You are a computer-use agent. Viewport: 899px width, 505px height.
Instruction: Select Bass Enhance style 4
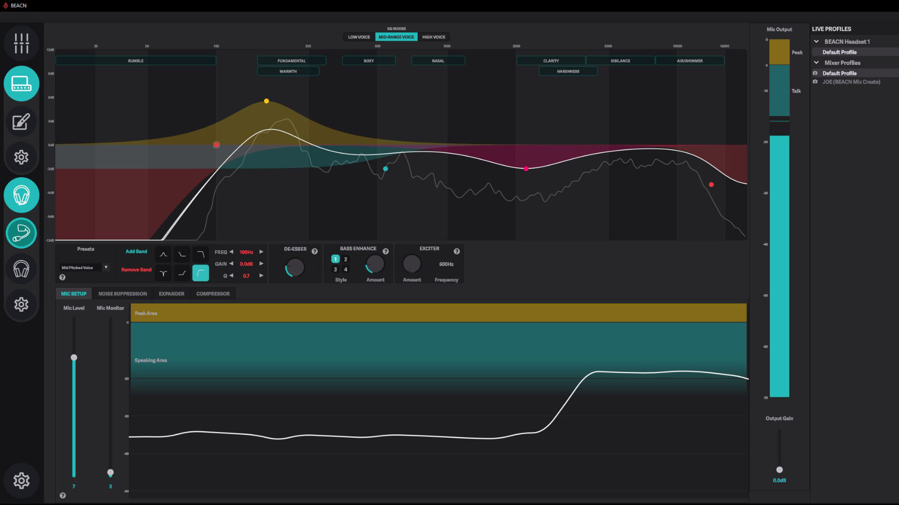coord(346,269)
